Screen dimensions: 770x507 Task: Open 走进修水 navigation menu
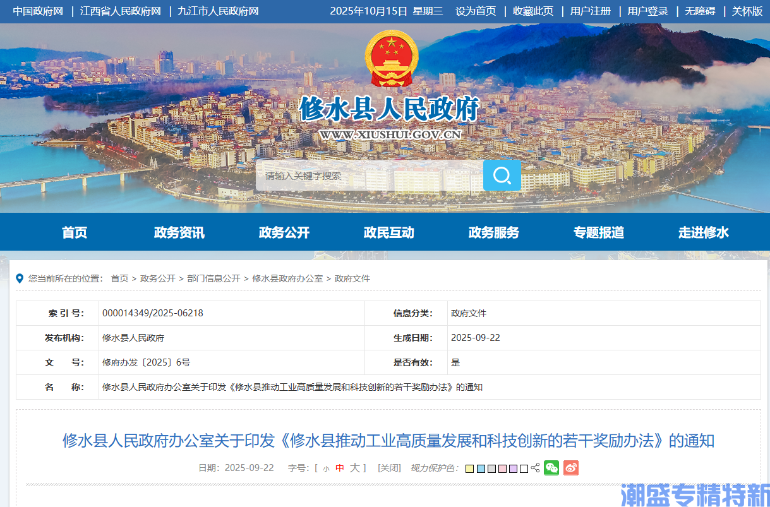tap(704, 232)
